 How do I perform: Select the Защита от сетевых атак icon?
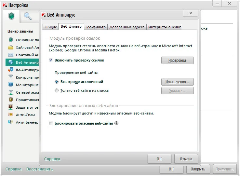[10, 107]
